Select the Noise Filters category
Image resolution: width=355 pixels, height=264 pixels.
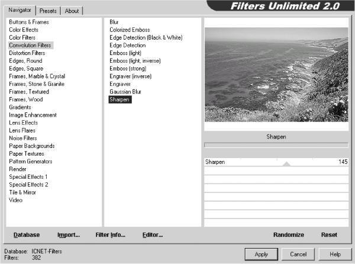coord(23,138)
